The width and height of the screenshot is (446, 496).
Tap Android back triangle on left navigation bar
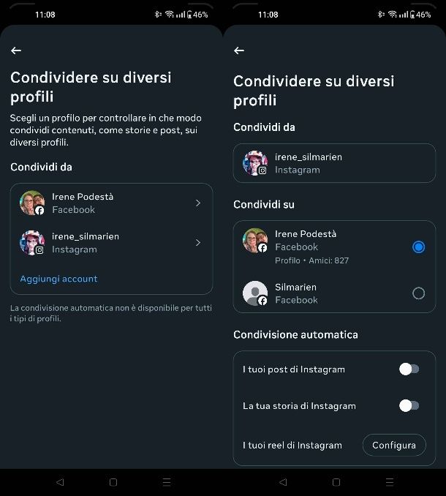tap(60, 482)
